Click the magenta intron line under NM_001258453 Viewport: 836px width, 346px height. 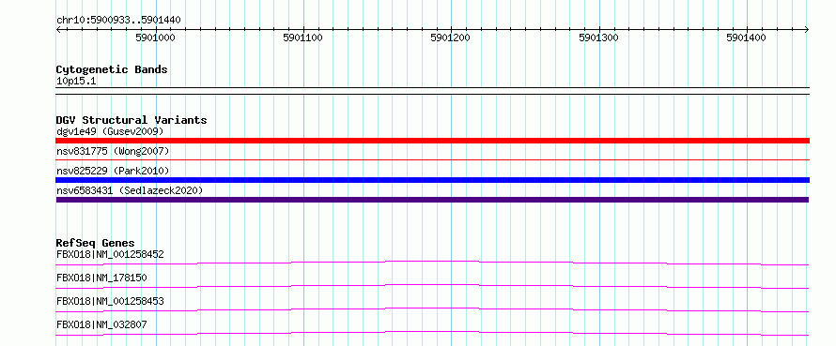coord(432,309)
